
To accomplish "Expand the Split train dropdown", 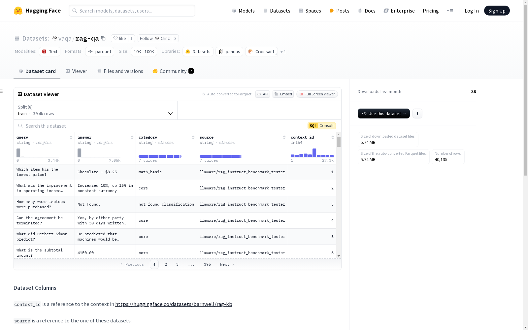I will pos(96,110).
